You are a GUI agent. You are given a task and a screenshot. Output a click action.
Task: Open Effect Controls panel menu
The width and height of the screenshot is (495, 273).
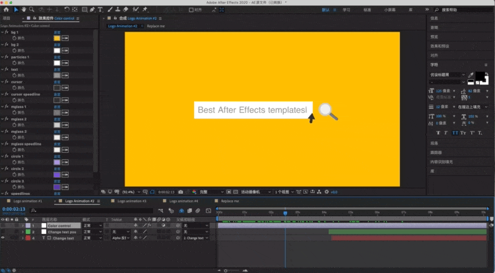click(x=78, y=19)
